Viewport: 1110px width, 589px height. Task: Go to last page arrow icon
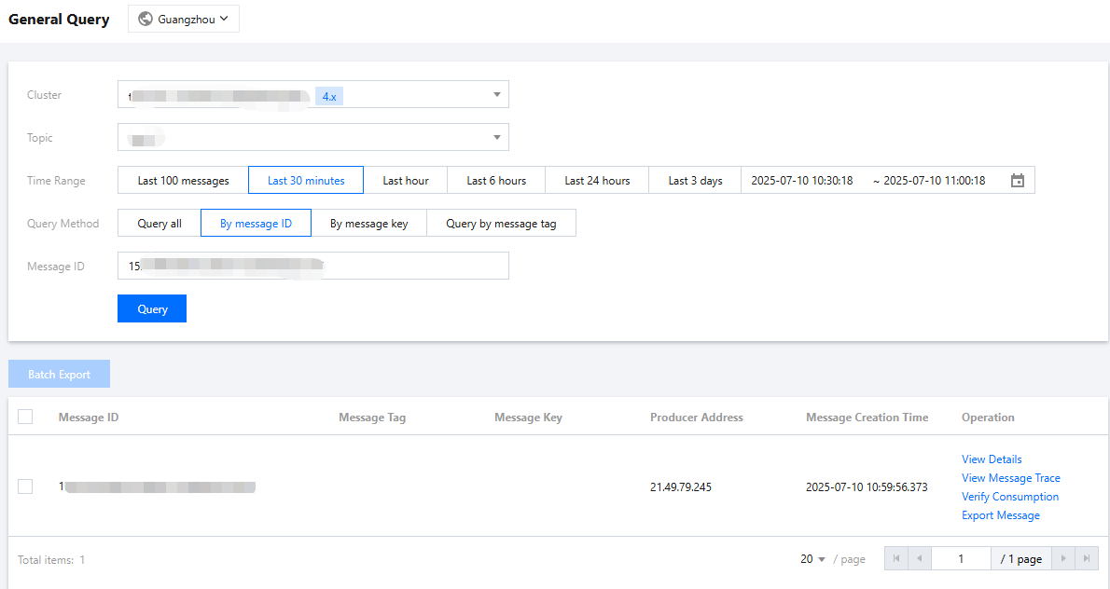[x=1086, y=559]
